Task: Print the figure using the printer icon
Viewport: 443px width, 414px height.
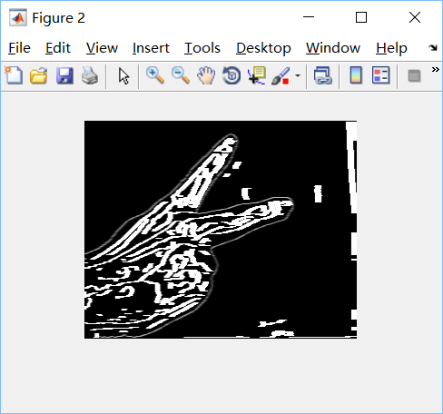Action: [x=90, y=75]
